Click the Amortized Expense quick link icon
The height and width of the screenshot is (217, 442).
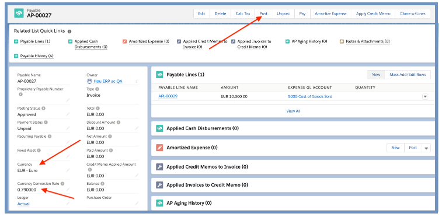124,41
